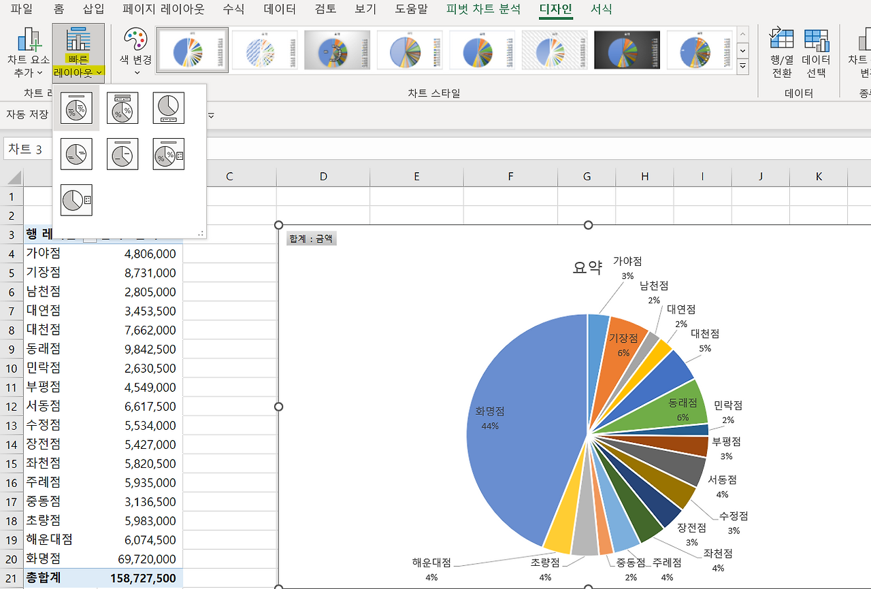The width and height of the screenshot is (871, 589).
Task: Switch to the 홈 tab
Action: (x=59, y=9)
